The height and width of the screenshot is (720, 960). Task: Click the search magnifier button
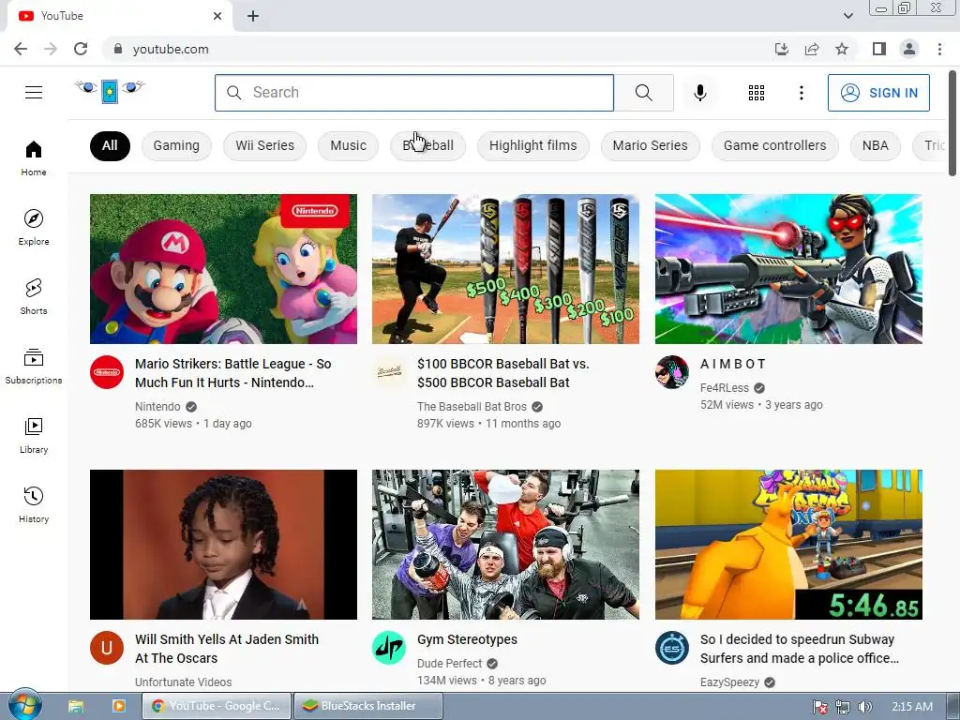point(643,93)
